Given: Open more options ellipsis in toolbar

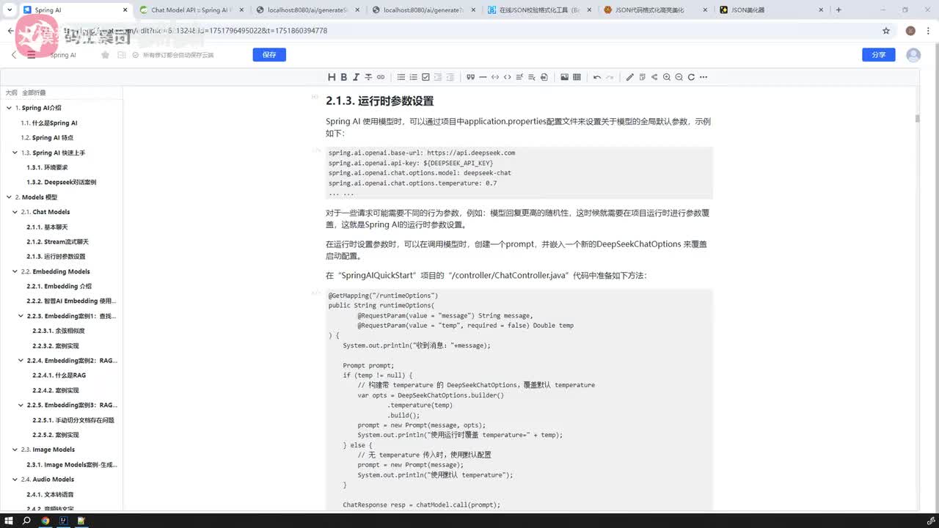Looking at the screenshot, I should pos(704,77).
